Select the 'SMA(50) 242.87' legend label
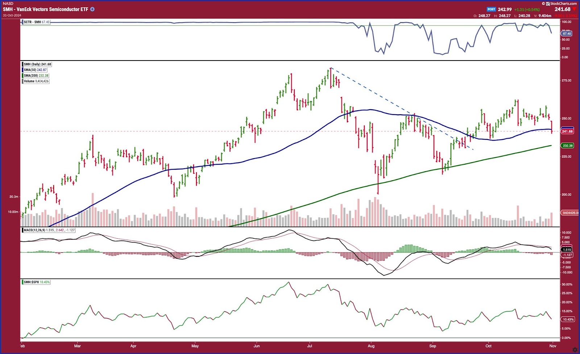 pyautogui.click(x=34, y=70)
